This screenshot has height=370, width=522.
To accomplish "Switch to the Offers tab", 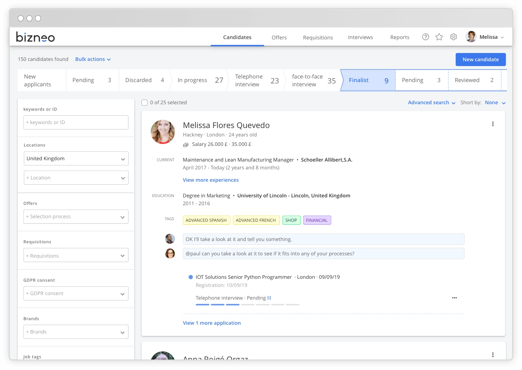I will tap(279, 37).
